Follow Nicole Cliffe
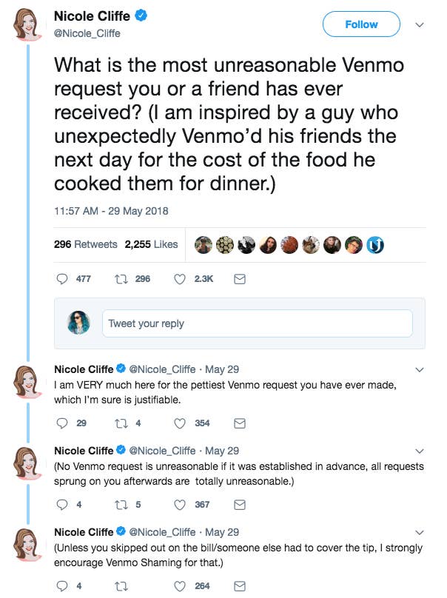This screenshot has height=598, width=447. pyautogui.click(x=361, y=24)
